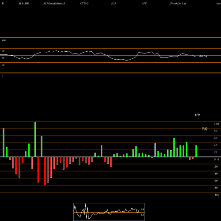Click the 30 level label on RSI axis

[3, 65]
